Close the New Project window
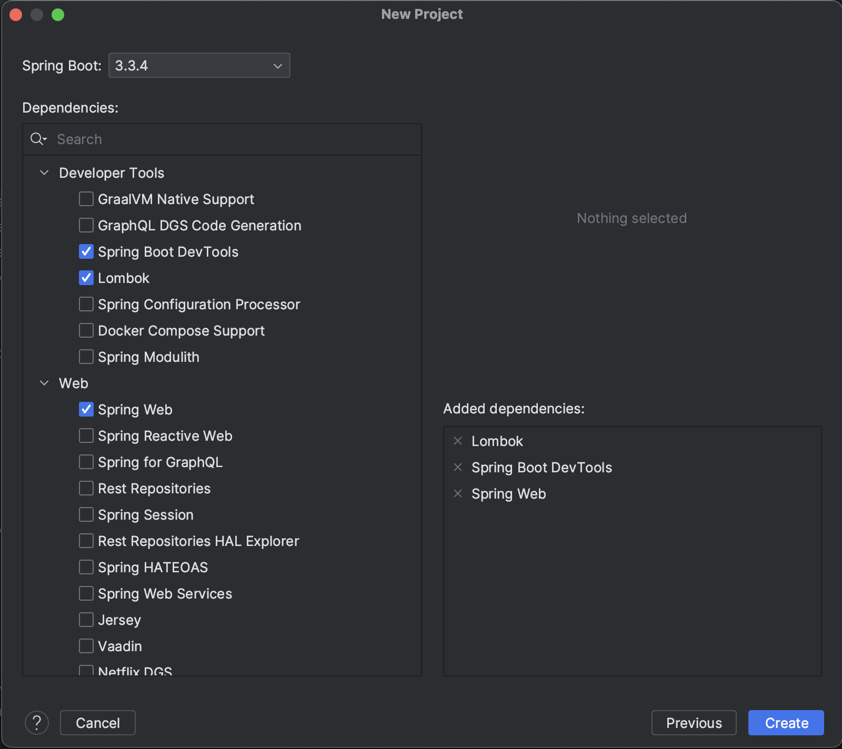Viewport: 842px width, 749px height. point(16,15)
